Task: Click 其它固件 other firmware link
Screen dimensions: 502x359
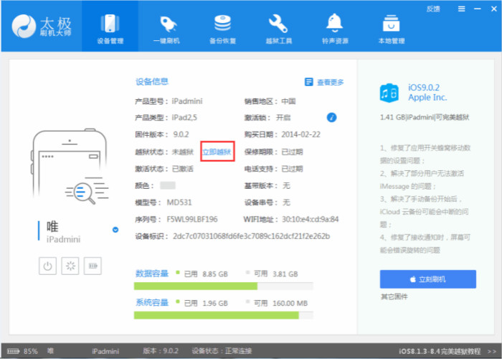Action: click(x=394, y=297)
